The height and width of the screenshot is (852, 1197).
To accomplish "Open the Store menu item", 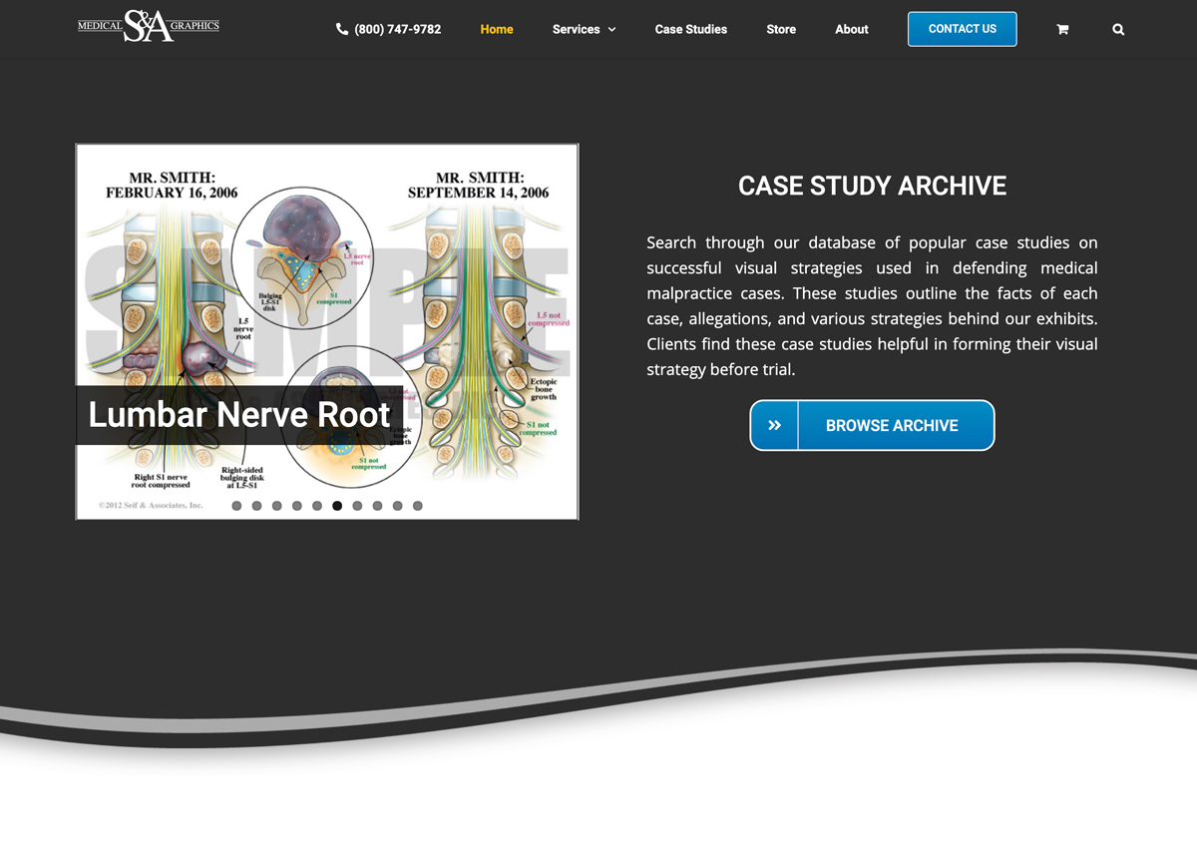I will 781,29.
